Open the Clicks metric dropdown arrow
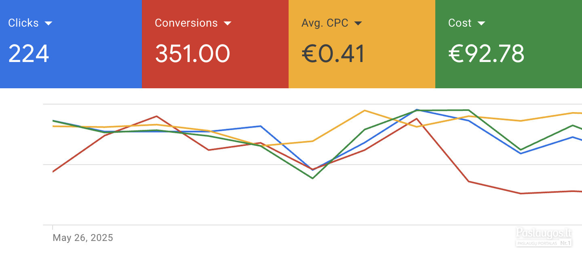Image resolution: width=582 pixels, height=256 pixels. tap(48, 23)
